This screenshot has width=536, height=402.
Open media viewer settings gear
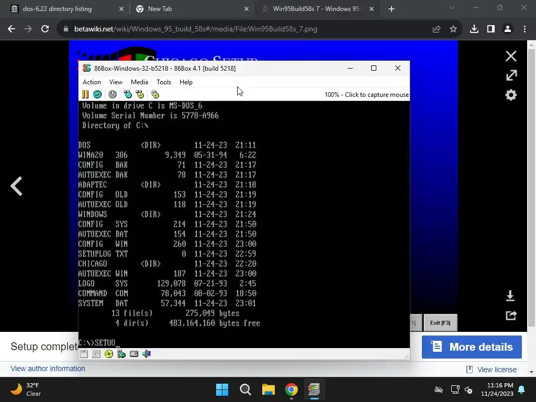pyautogui.click(x=511, y=95)
